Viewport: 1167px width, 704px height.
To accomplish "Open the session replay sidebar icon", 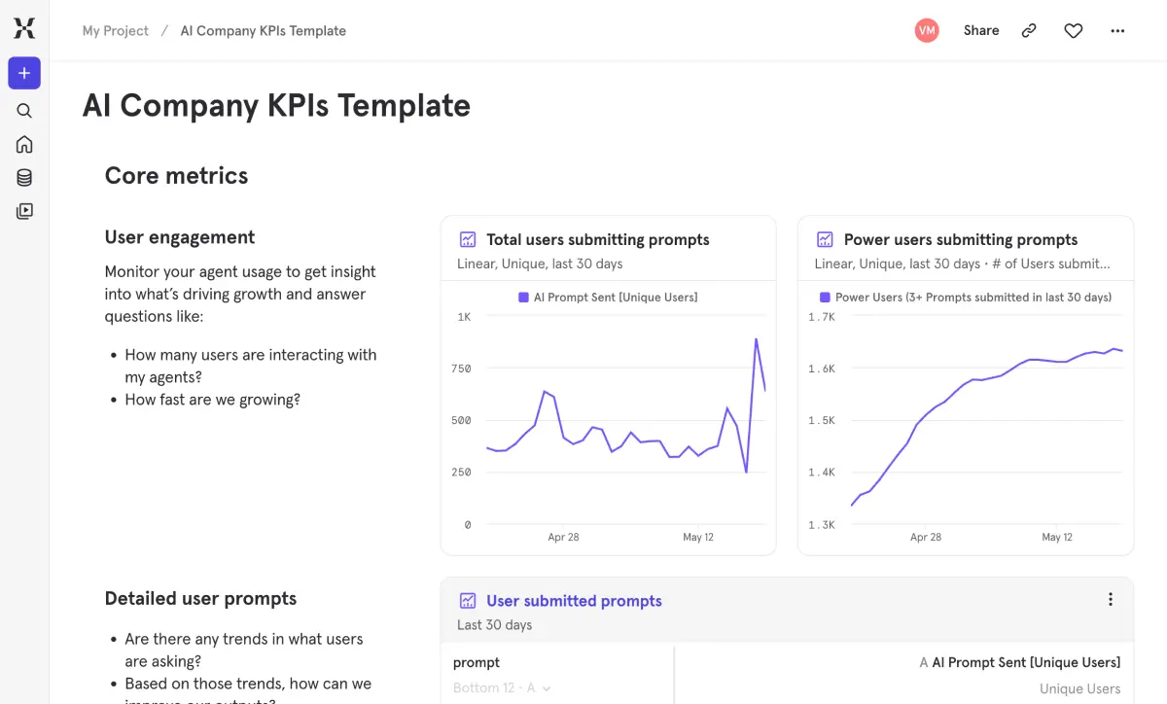I will 24,211.
